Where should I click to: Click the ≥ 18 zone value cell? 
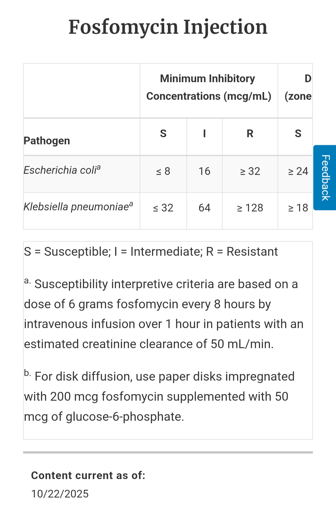click(298, 208)
